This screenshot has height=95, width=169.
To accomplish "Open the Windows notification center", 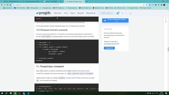I will tap(166, 93).
